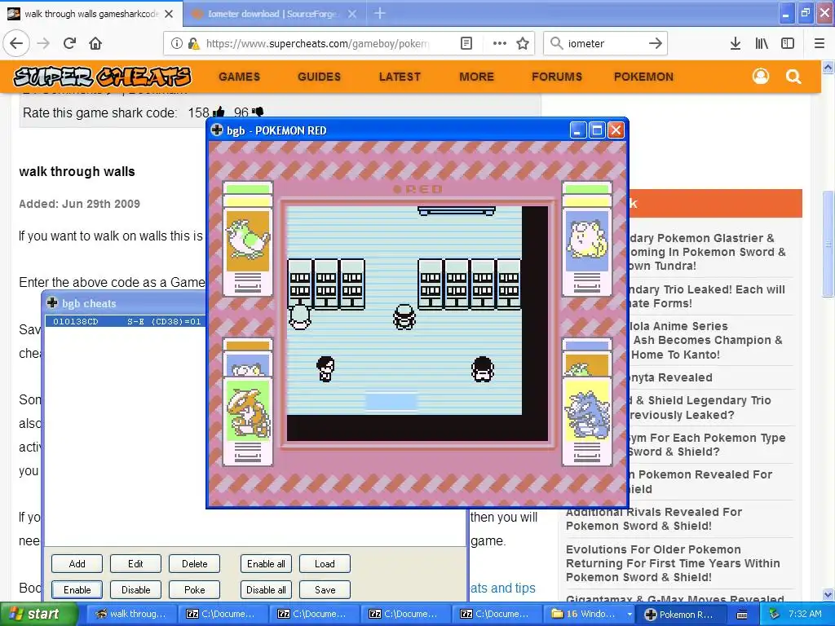Open the POKEMON menu item

pyautogui.click(x=643, y=77)
